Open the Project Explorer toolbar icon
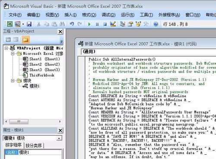The width and height of the screenshot is (216, 159). 123,24
